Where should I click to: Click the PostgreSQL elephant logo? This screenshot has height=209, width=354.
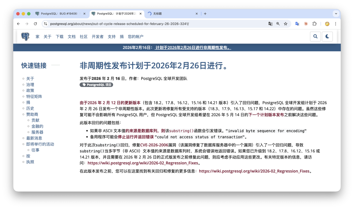(25, 37)
